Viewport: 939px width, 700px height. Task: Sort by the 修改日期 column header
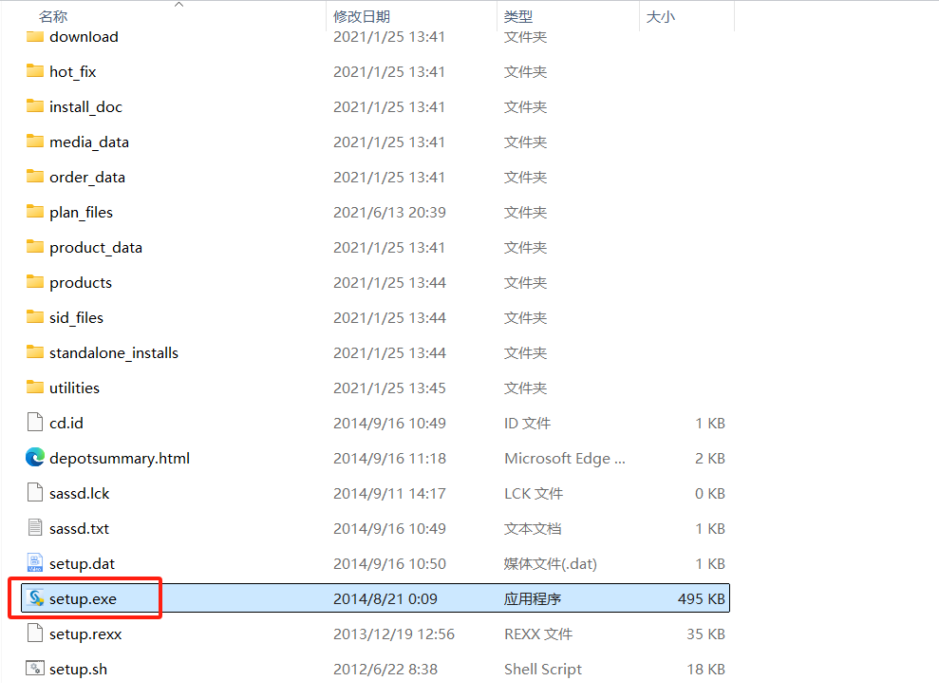click(x=362, y=17)
